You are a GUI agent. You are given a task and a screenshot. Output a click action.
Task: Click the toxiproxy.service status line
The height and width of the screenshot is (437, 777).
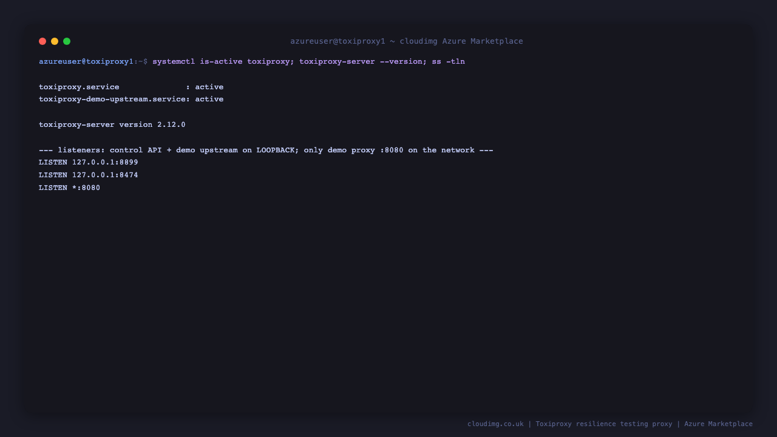(x=131, y=87)
